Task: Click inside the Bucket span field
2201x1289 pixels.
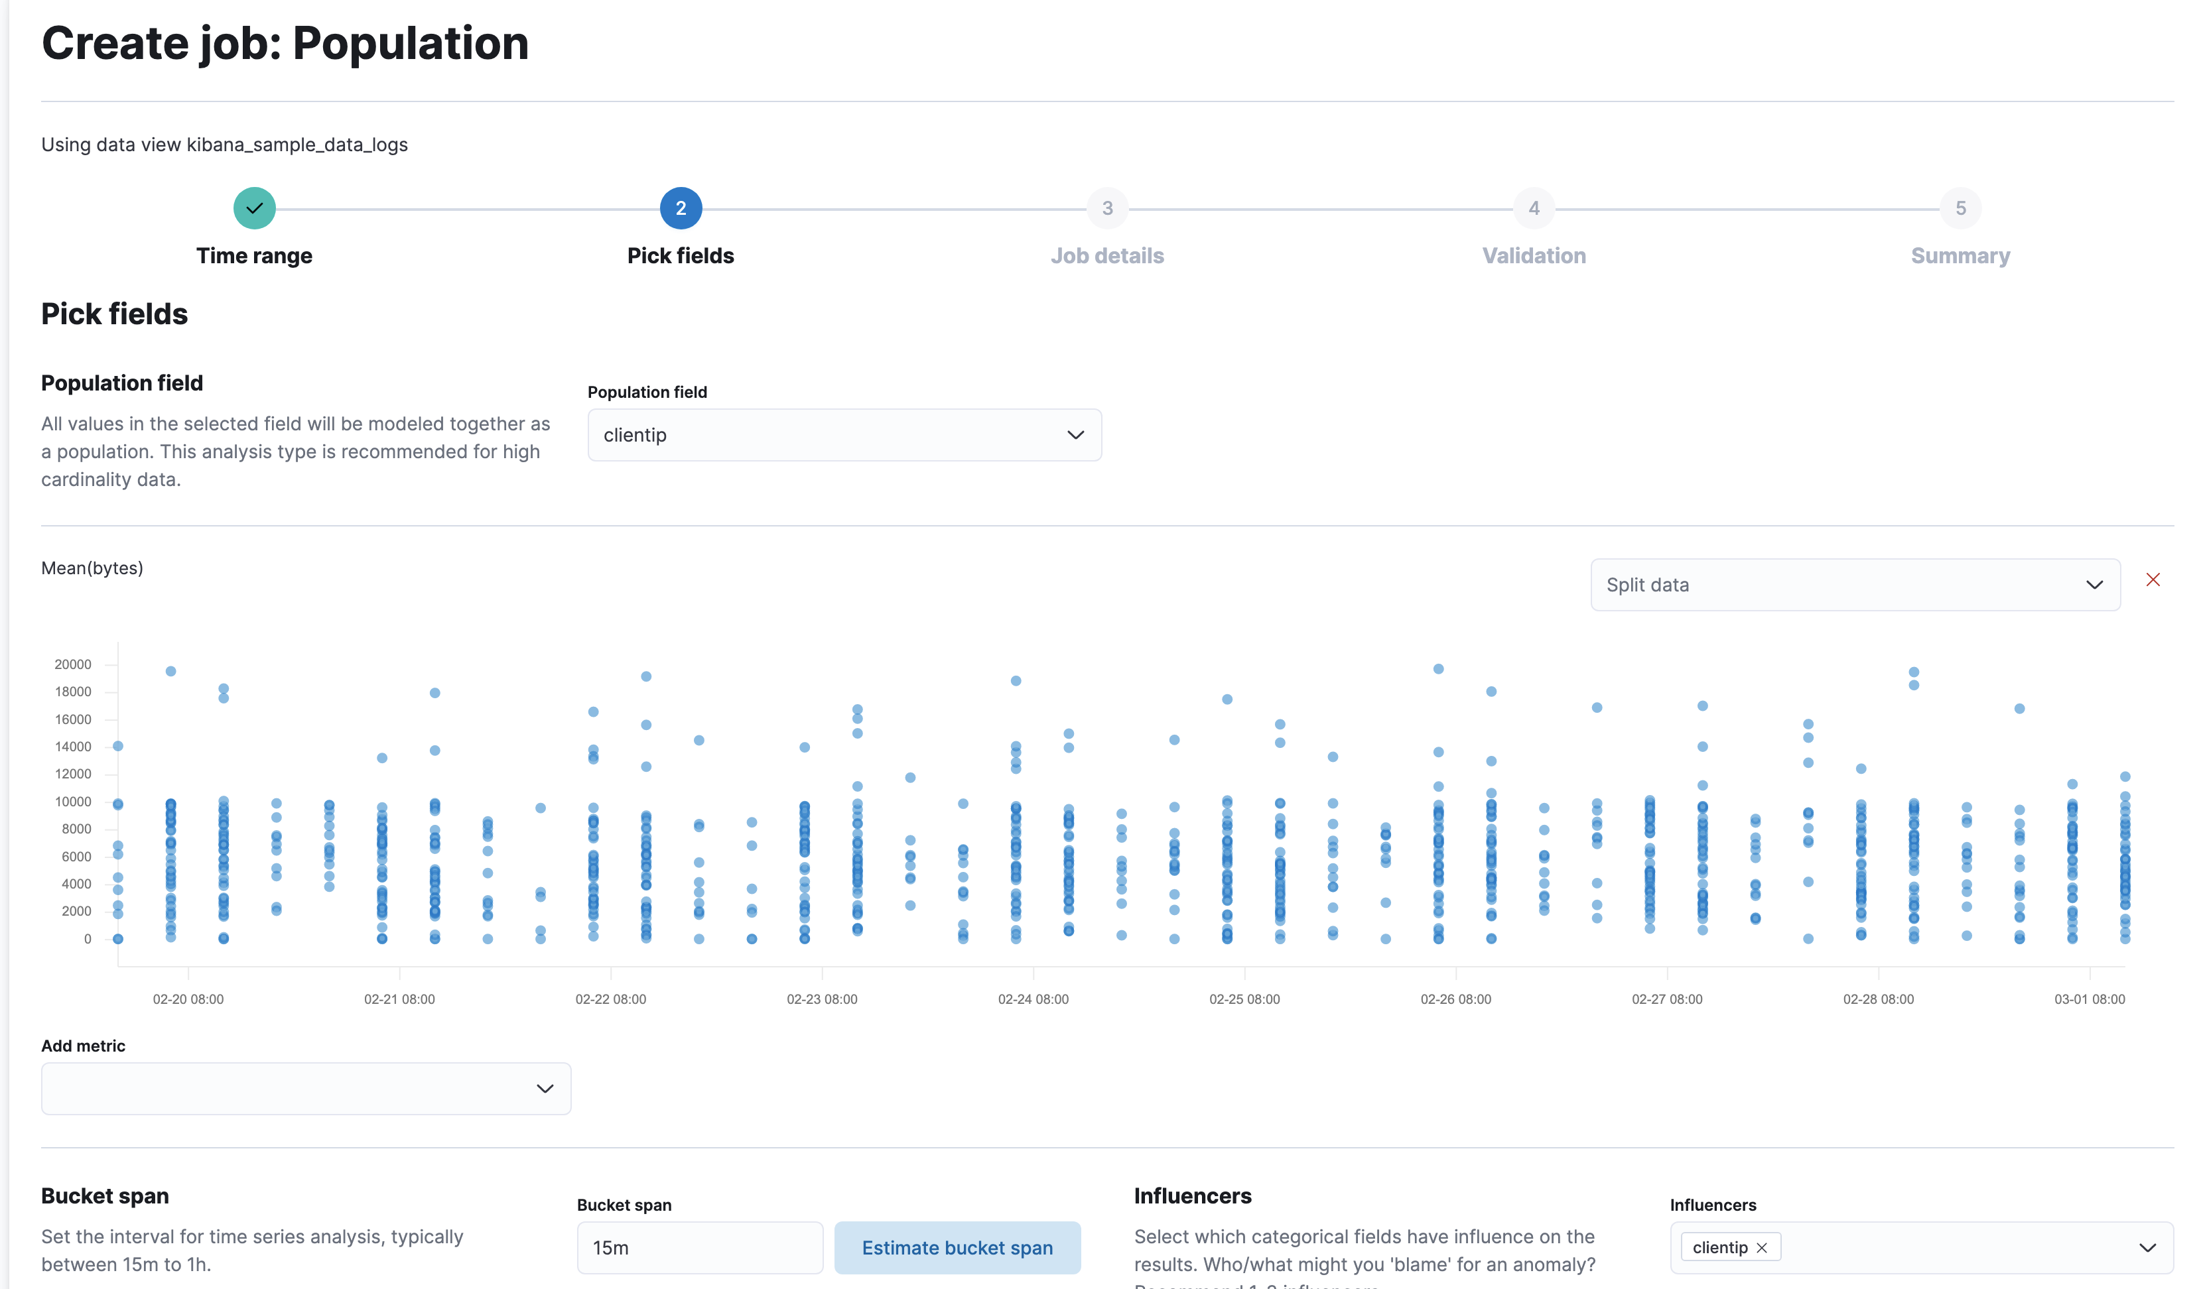Action: coord(699,1247)
